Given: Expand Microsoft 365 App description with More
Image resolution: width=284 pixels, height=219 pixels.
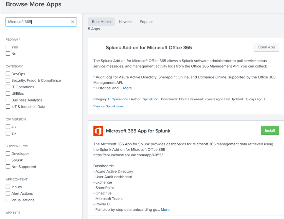Looking at the screenshot, I should click(165, 210).
